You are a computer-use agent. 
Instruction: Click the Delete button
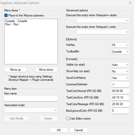point(48,119)
